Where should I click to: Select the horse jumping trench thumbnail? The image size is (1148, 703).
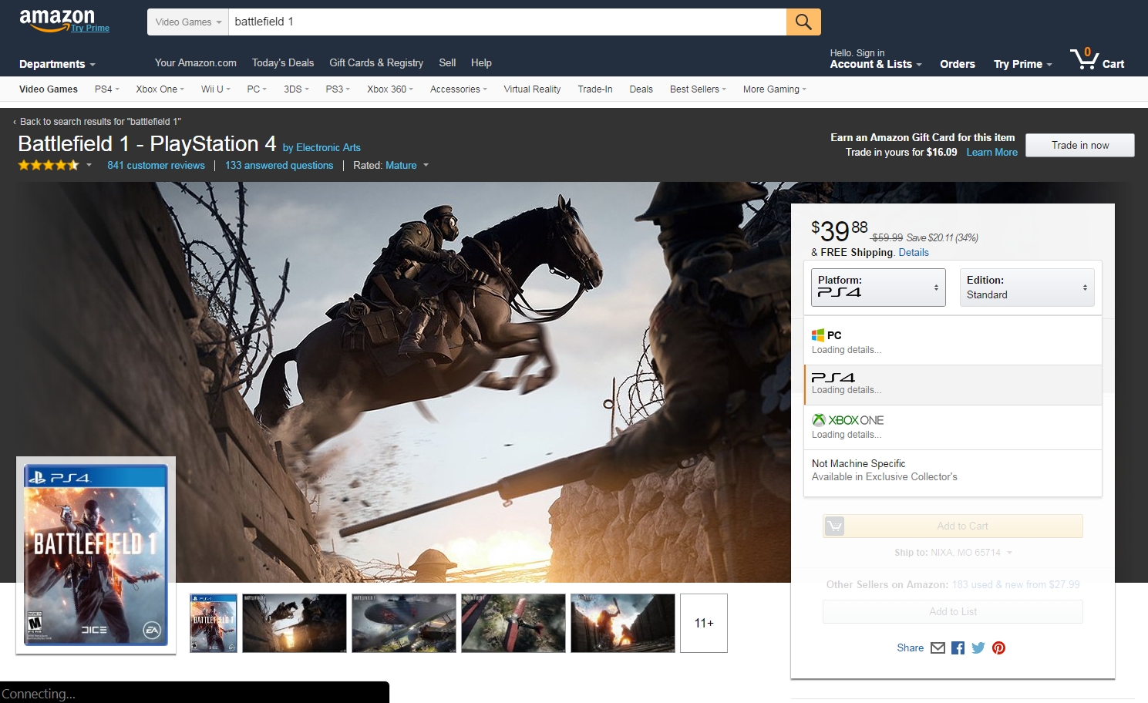[x=295, y=623]
